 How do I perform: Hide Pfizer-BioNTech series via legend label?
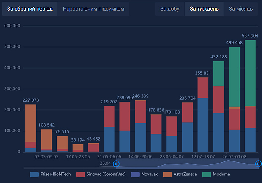click(56, 174)
